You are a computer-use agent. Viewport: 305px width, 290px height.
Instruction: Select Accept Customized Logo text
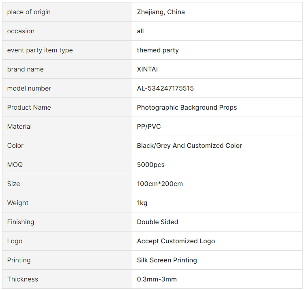pyautogui.click(x=176, y=241)
